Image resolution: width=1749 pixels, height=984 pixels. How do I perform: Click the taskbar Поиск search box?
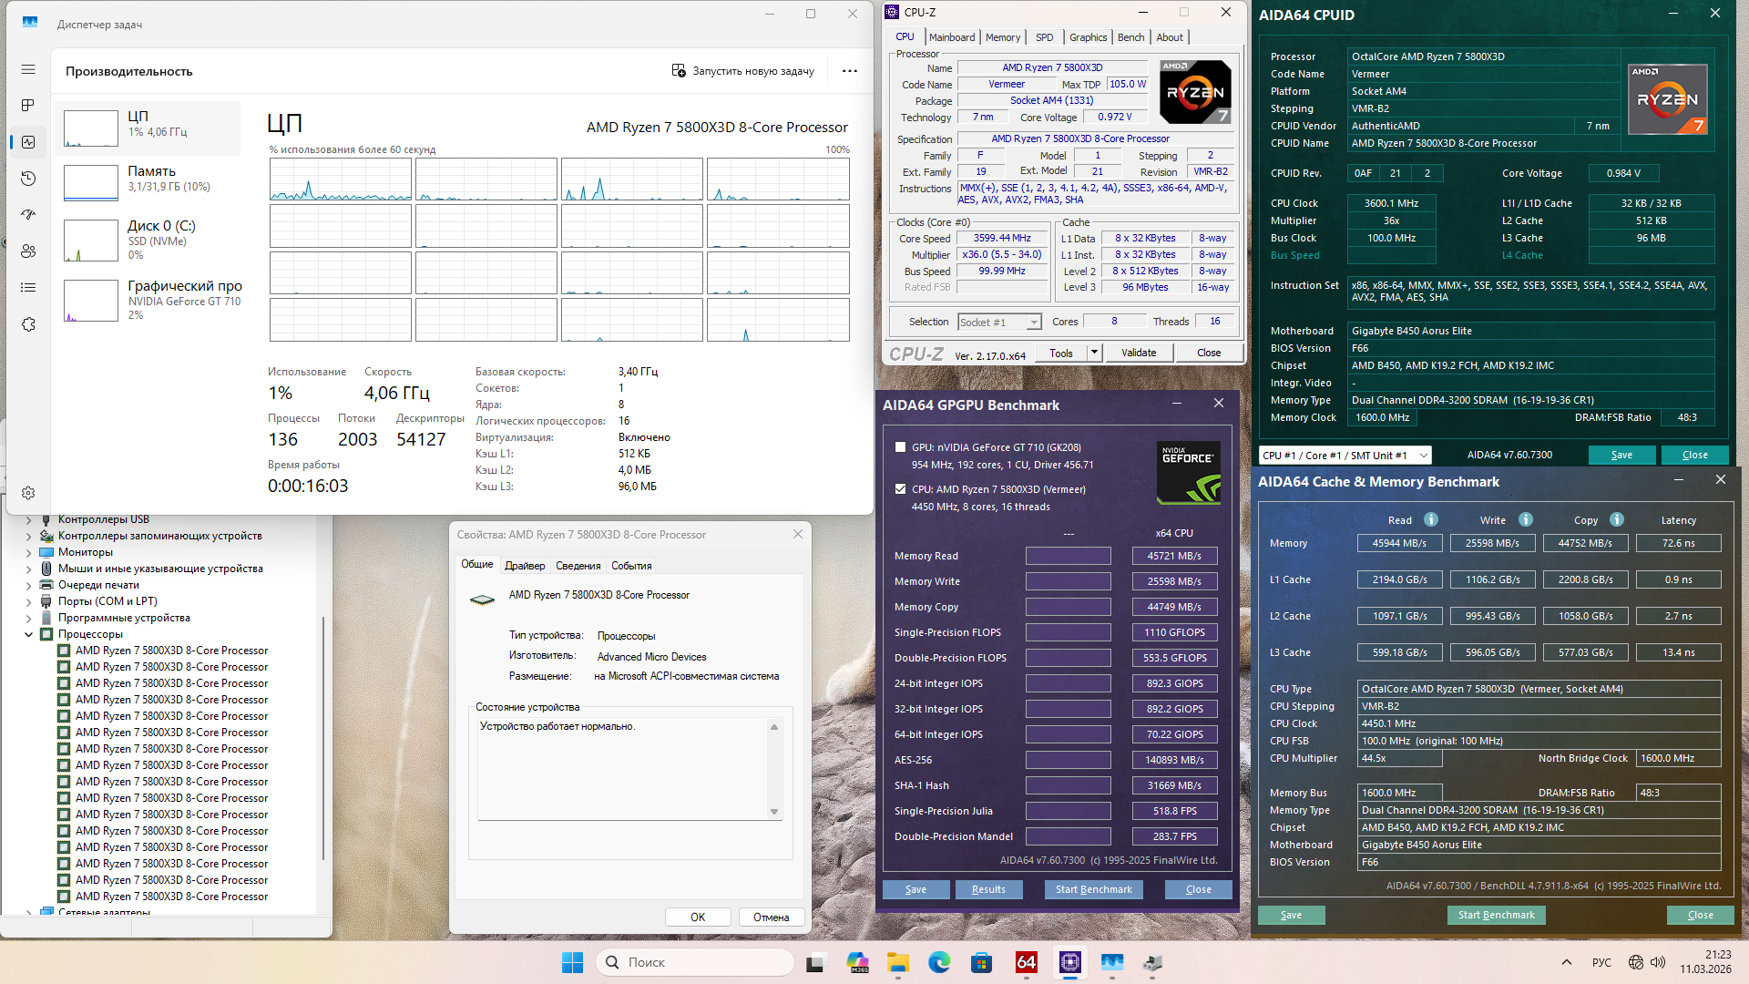(x=694, y=962)
